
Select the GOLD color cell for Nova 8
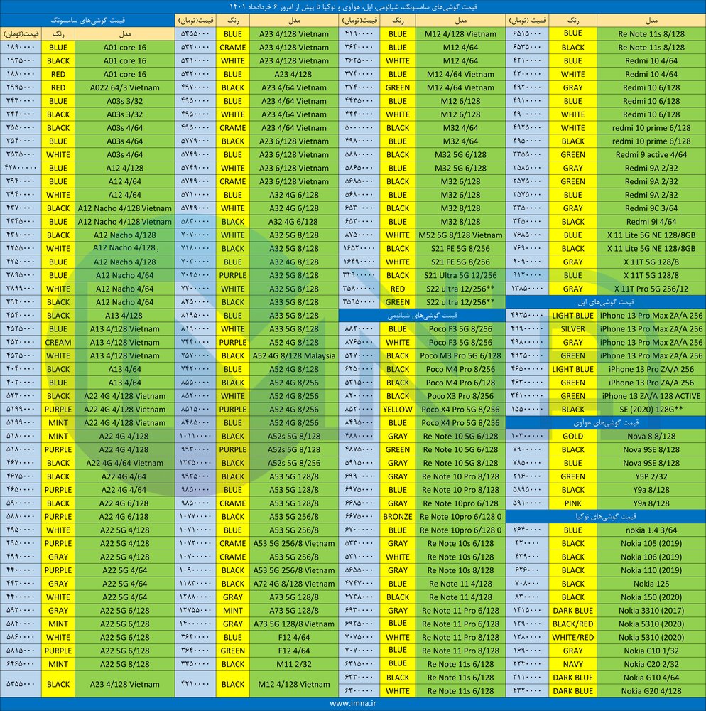coord(572,437)
